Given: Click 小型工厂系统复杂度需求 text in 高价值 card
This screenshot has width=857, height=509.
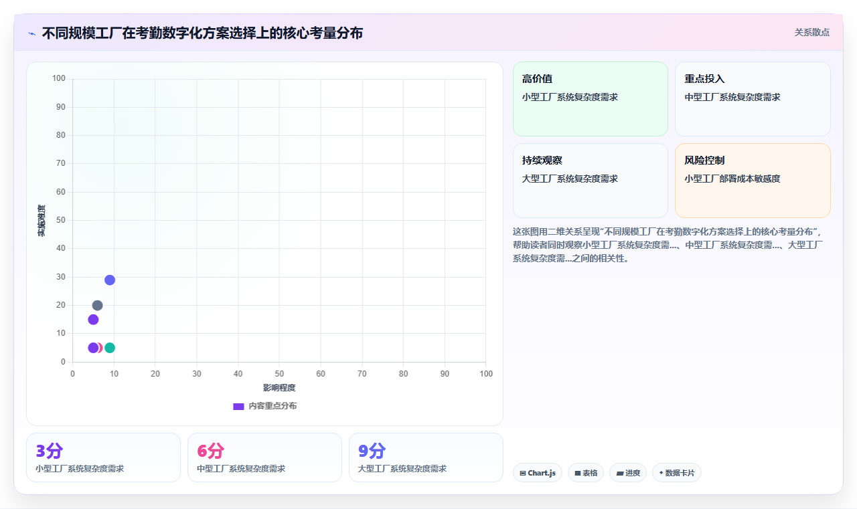Looking at the screenshot, I should pyautogui.click(x=570, y=97).
